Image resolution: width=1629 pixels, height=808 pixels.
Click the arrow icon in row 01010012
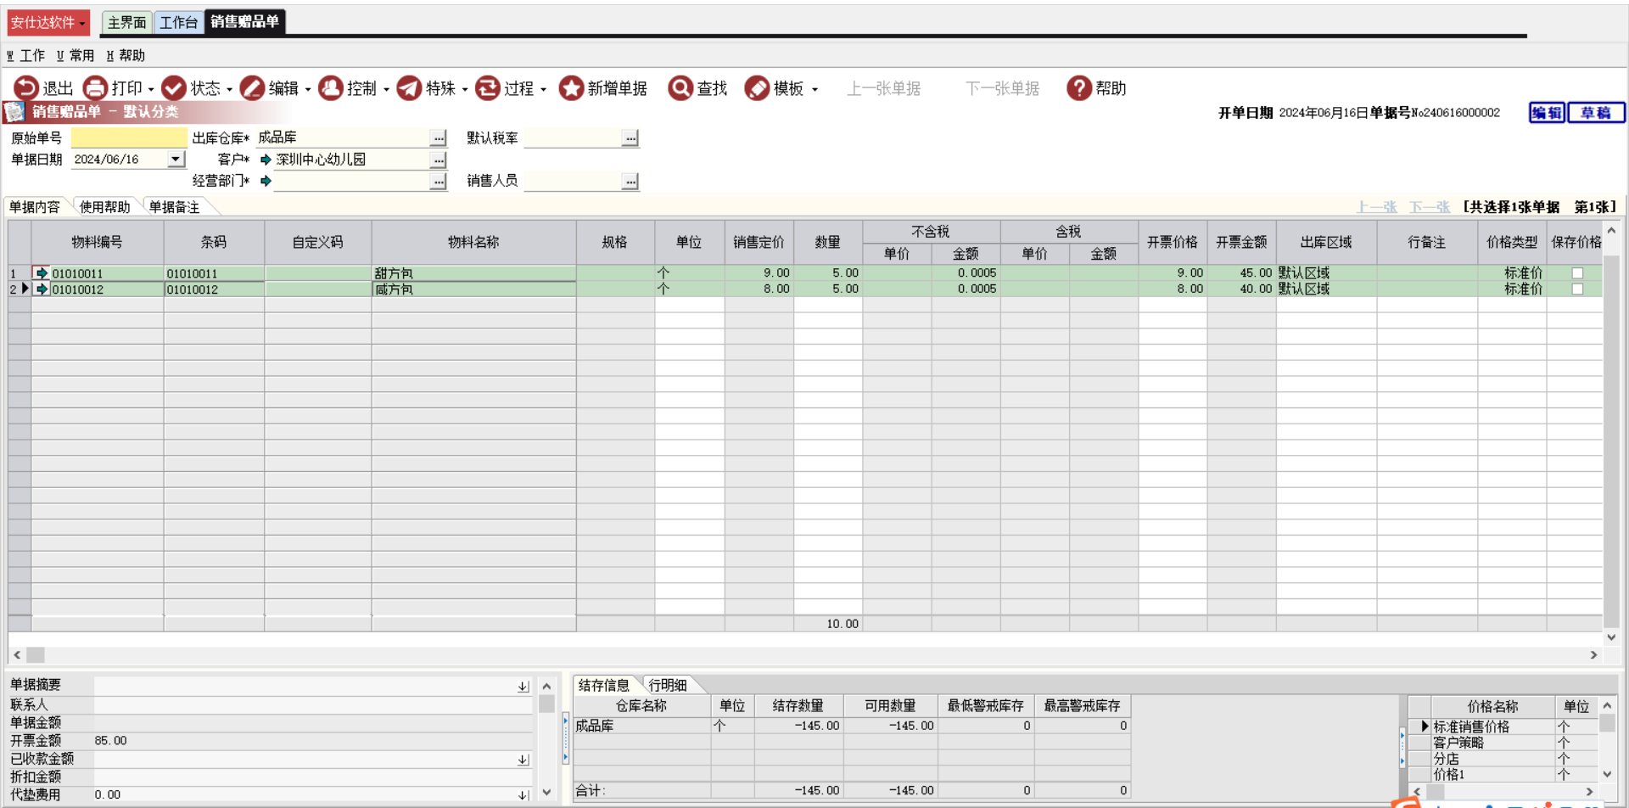click(x=42, y=289)
